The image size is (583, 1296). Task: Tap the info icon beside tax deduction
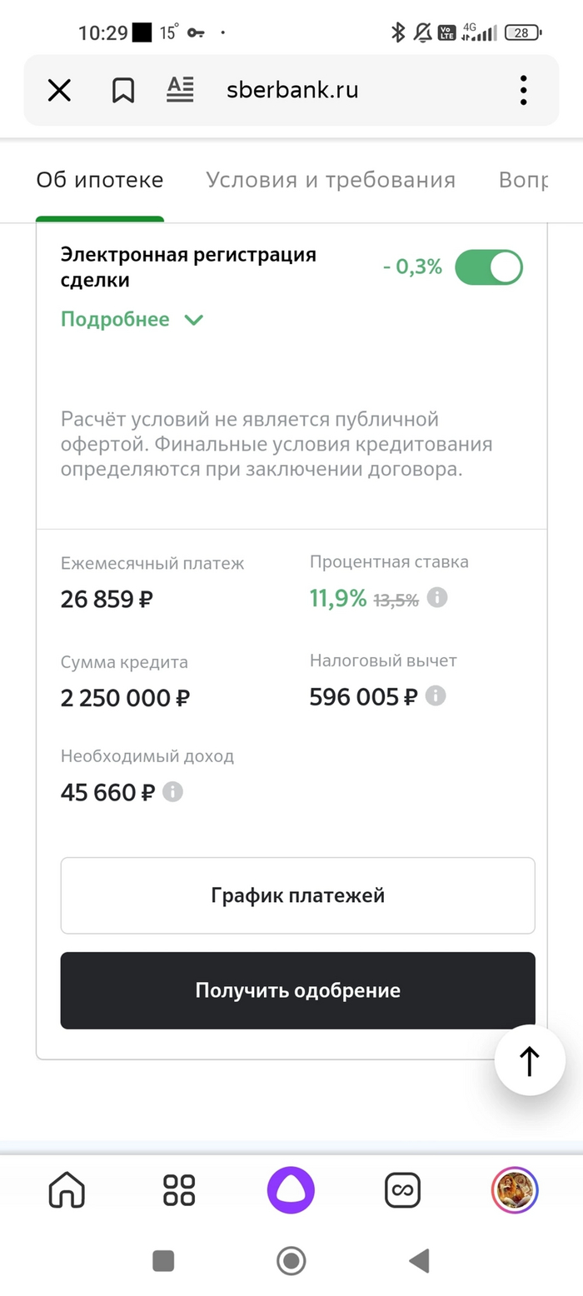tap(436, 696)
